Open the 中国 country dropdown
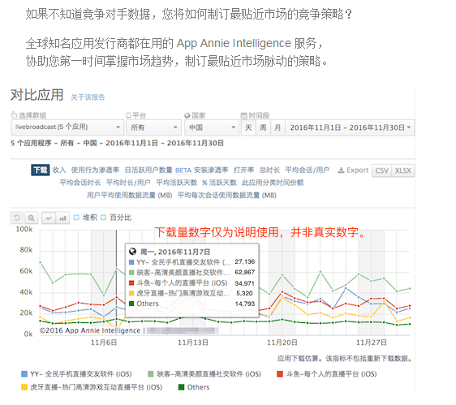 212,127
